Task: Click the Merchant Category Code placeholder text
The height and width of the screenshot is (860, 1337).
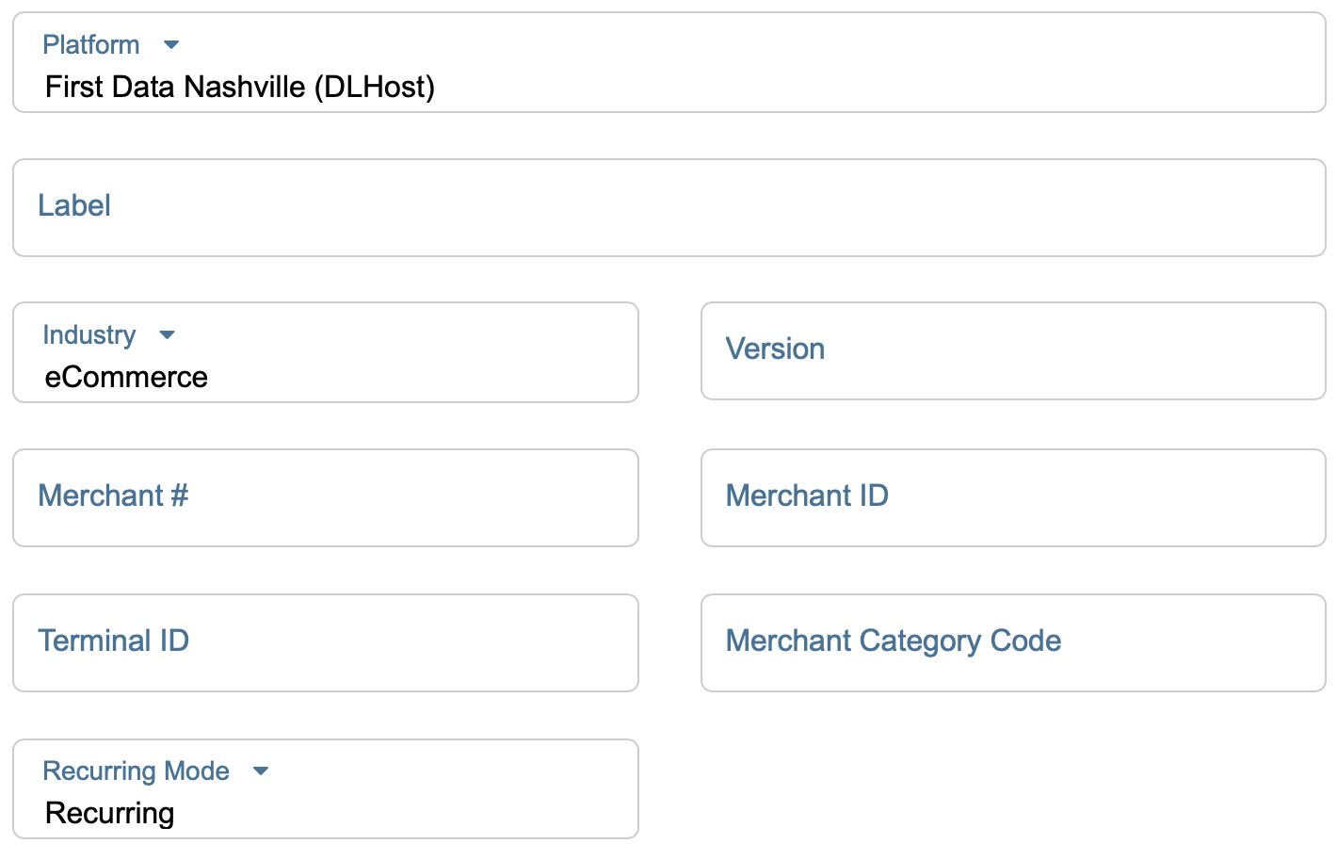Action: [x=894, y=641]
